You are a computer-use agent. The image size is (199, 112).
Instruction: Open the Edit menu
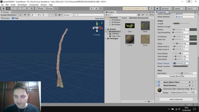[7, 5]
